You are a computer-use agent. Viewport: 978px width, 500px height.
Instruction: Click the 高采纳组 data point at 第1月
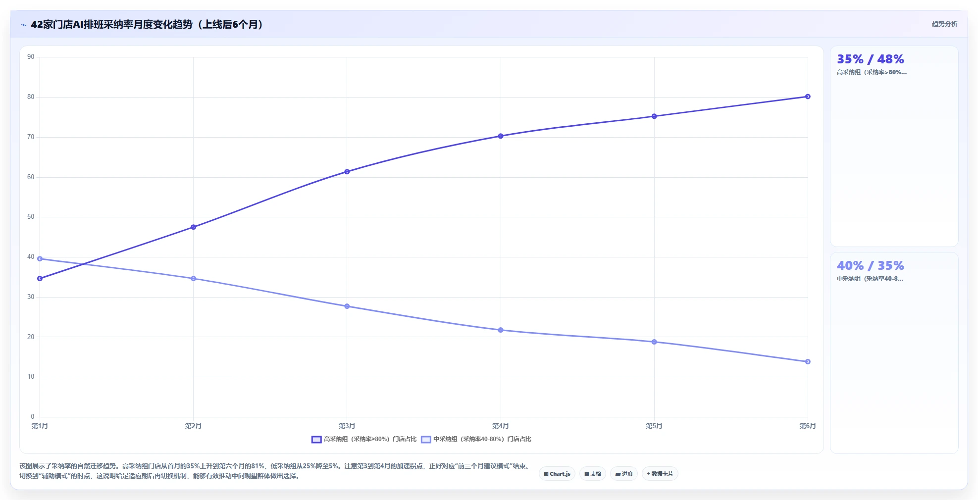point(40,279)
